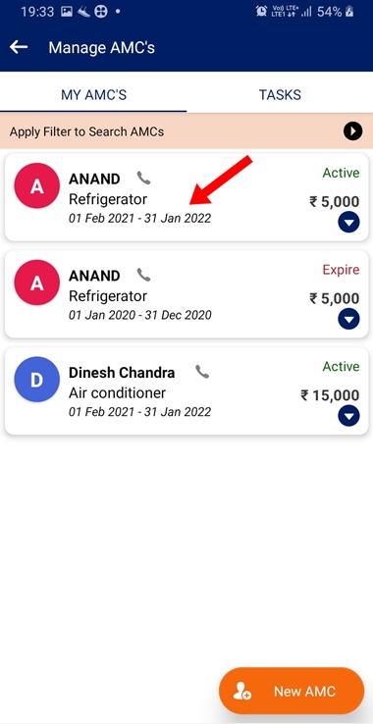Open filter panel with black play arrow
This screenshot has width=373, height=724.
pos(352,131)
